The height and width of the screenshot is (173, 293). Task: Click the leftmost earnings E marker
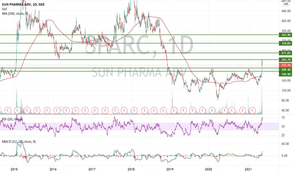(x=8, y=110)
